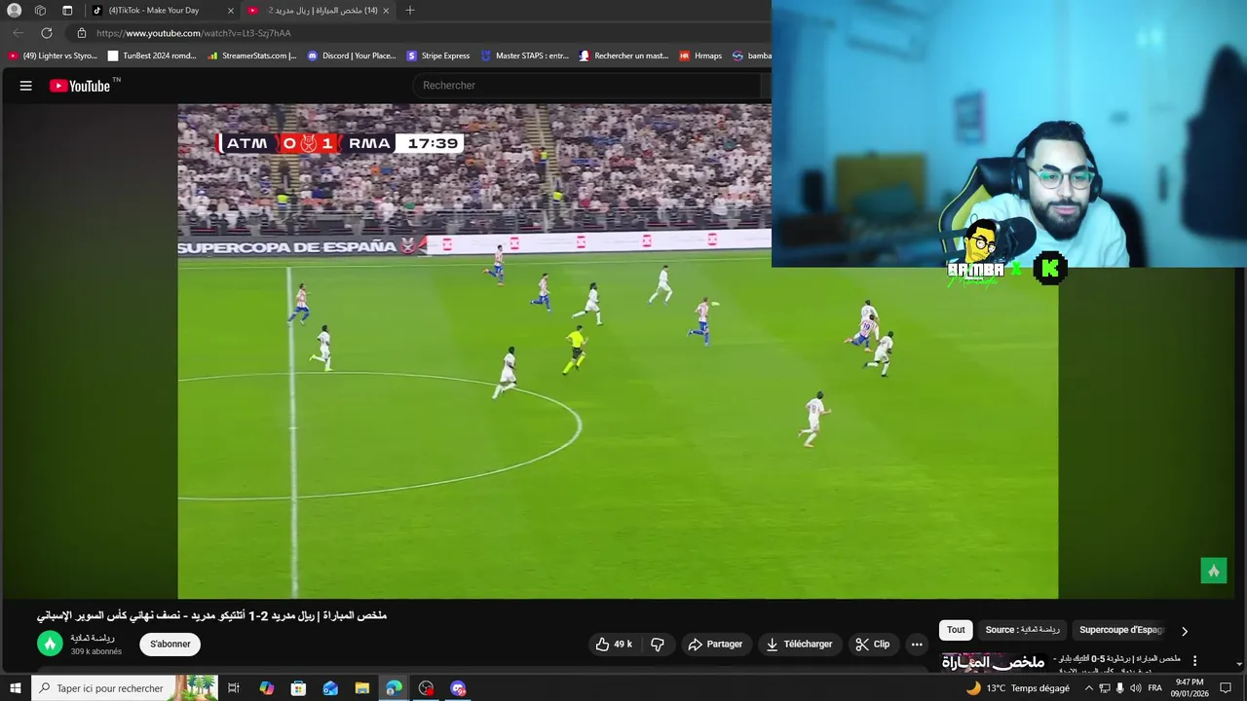The image size is (1247, 701).
Task: Open StreamerStats.com bookmark
Action: point(252,55)
